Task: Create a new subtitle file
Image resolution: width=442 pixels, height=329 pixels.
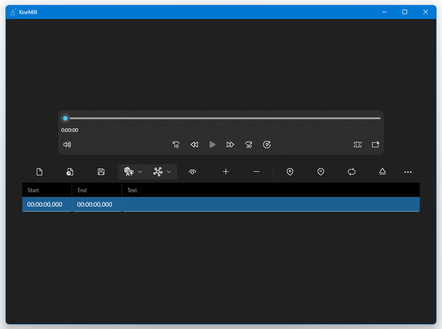Action: [x=40, y=172]
